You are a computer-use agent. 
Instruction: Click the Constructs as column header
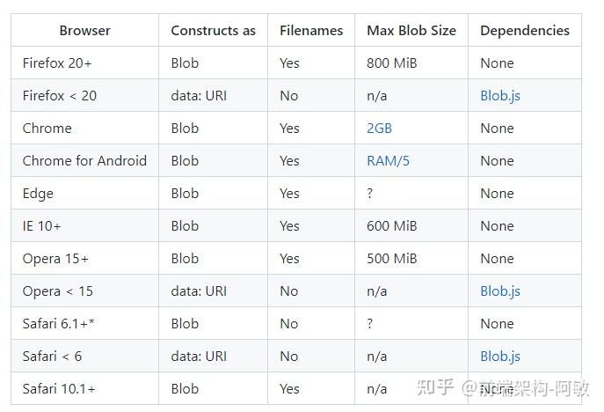pyautogui.click(x=213, y=31)
